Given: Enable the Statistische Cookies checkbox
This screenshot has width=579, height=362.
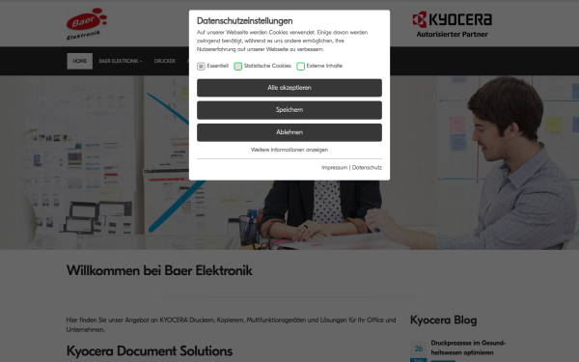Looking at the screenshot, I should click(237, 66).
